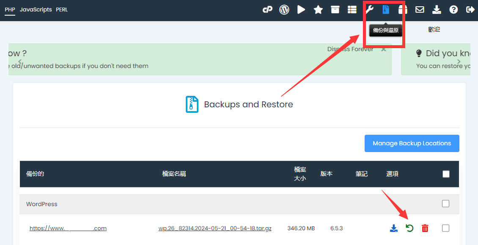Image resolution: width=478 pixels, height=245 pixels.
Task: Open the help question mark icon
Action: (x=453, y=9)
